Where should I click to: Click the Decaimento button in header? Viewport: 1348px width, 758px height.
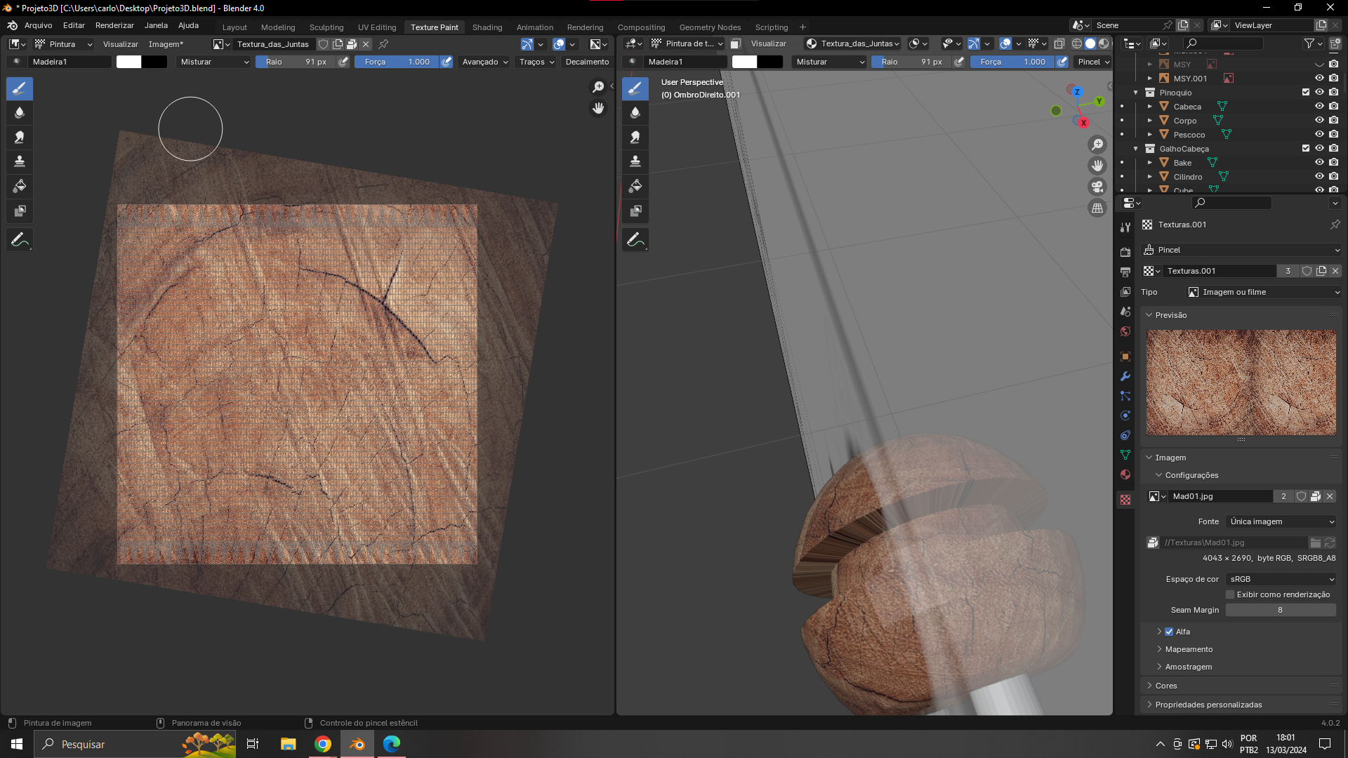[x=587, y=62]
